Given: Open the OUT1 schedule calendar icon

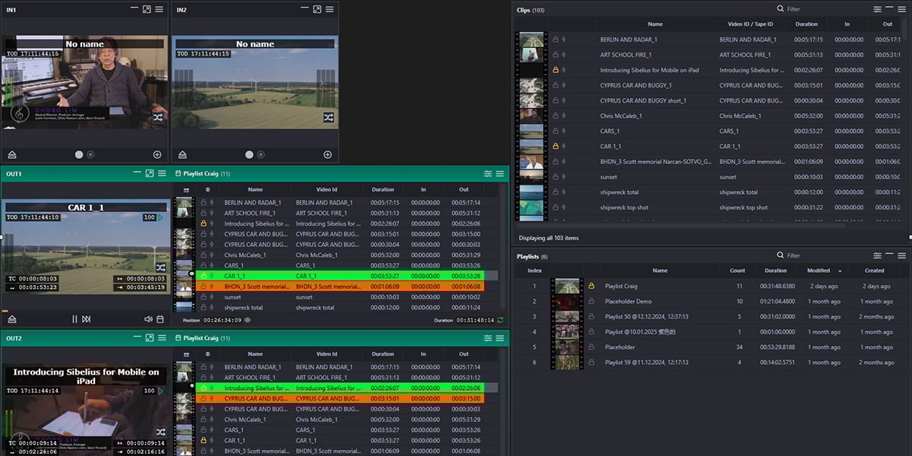Looking at the screenshot, I should point(160,319).
